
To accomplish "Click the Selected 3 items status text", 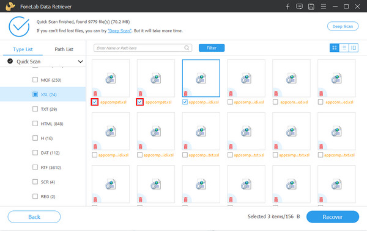I will 273,216.
